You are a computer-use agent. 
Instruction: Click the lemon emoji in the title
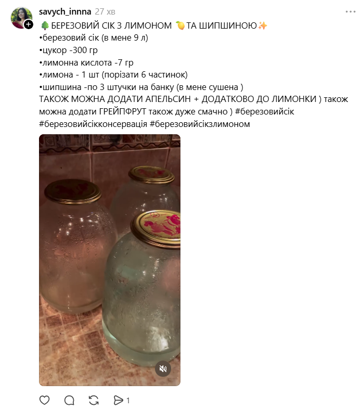(x=179, y=25)
